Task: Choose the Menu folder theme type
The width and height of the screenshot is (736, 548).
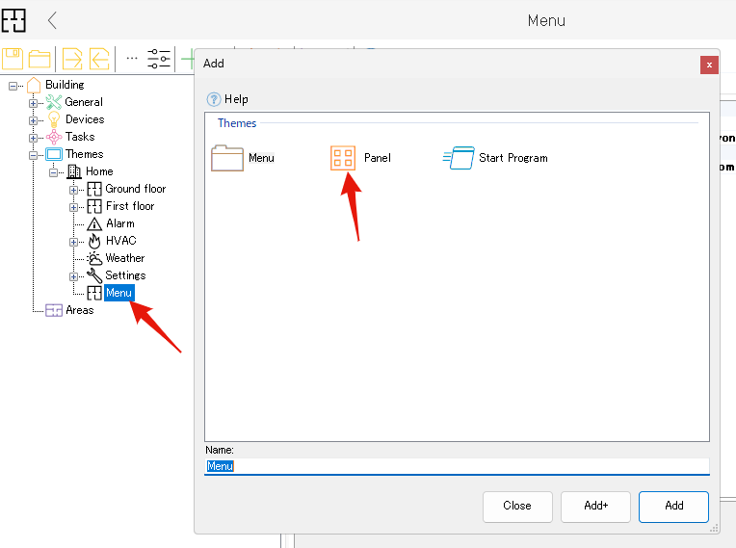Action: pos(243,158)
